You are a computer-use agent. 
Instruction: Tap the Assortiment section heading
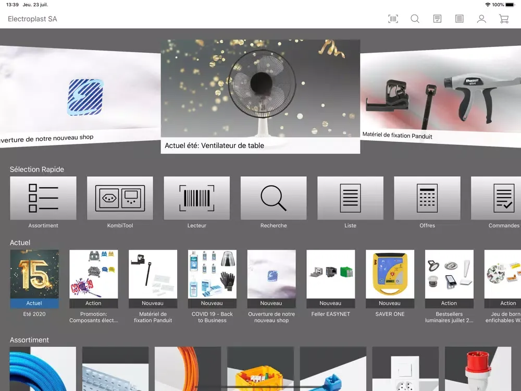(x=29, y=340)
